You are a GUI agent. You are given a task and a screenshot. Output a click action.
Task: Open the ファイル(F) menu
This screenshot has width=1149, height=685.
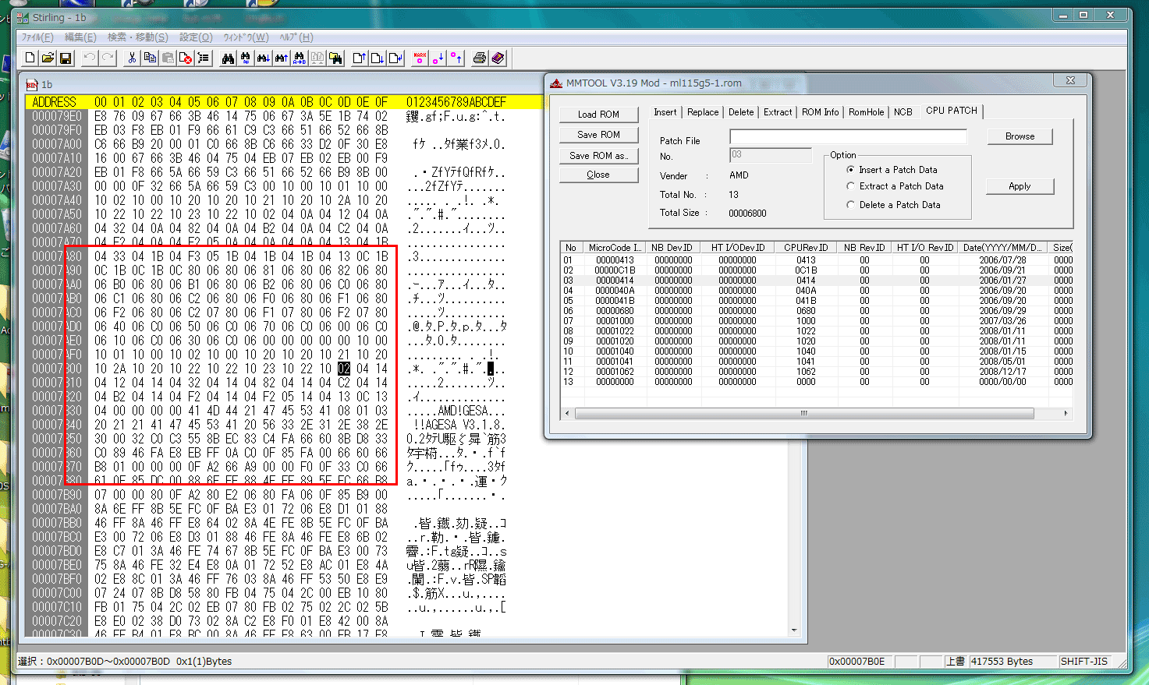[x=37, y=37]
